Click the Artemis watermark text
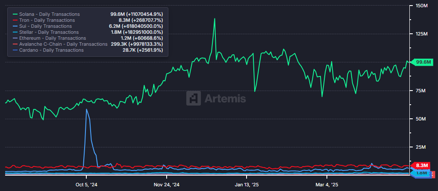Screen dimensions: 438x191 (225, 99)
